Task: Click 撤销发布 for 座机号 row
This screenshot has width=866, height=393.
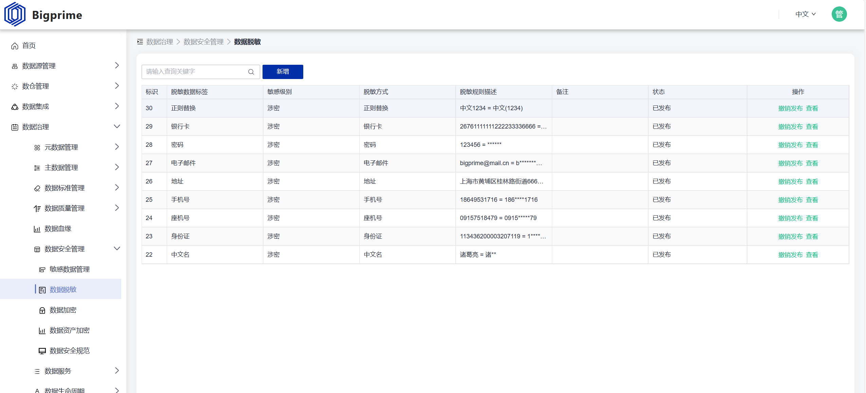Action: 790,218
